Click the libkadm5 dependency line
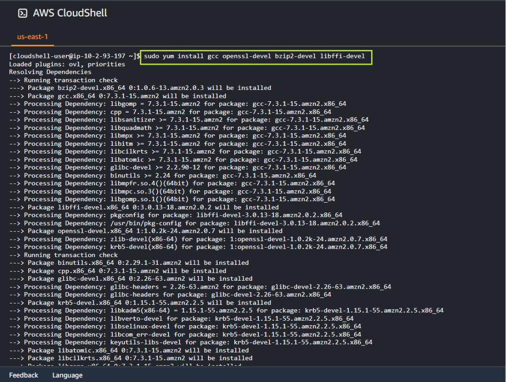 pos(226,310)
